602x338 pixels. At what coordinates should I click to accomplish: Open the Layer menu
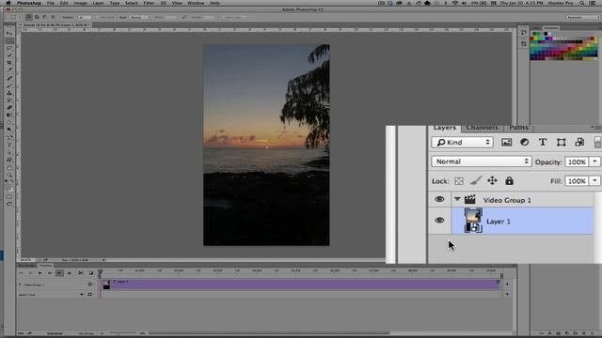click(x=98, y=3)
